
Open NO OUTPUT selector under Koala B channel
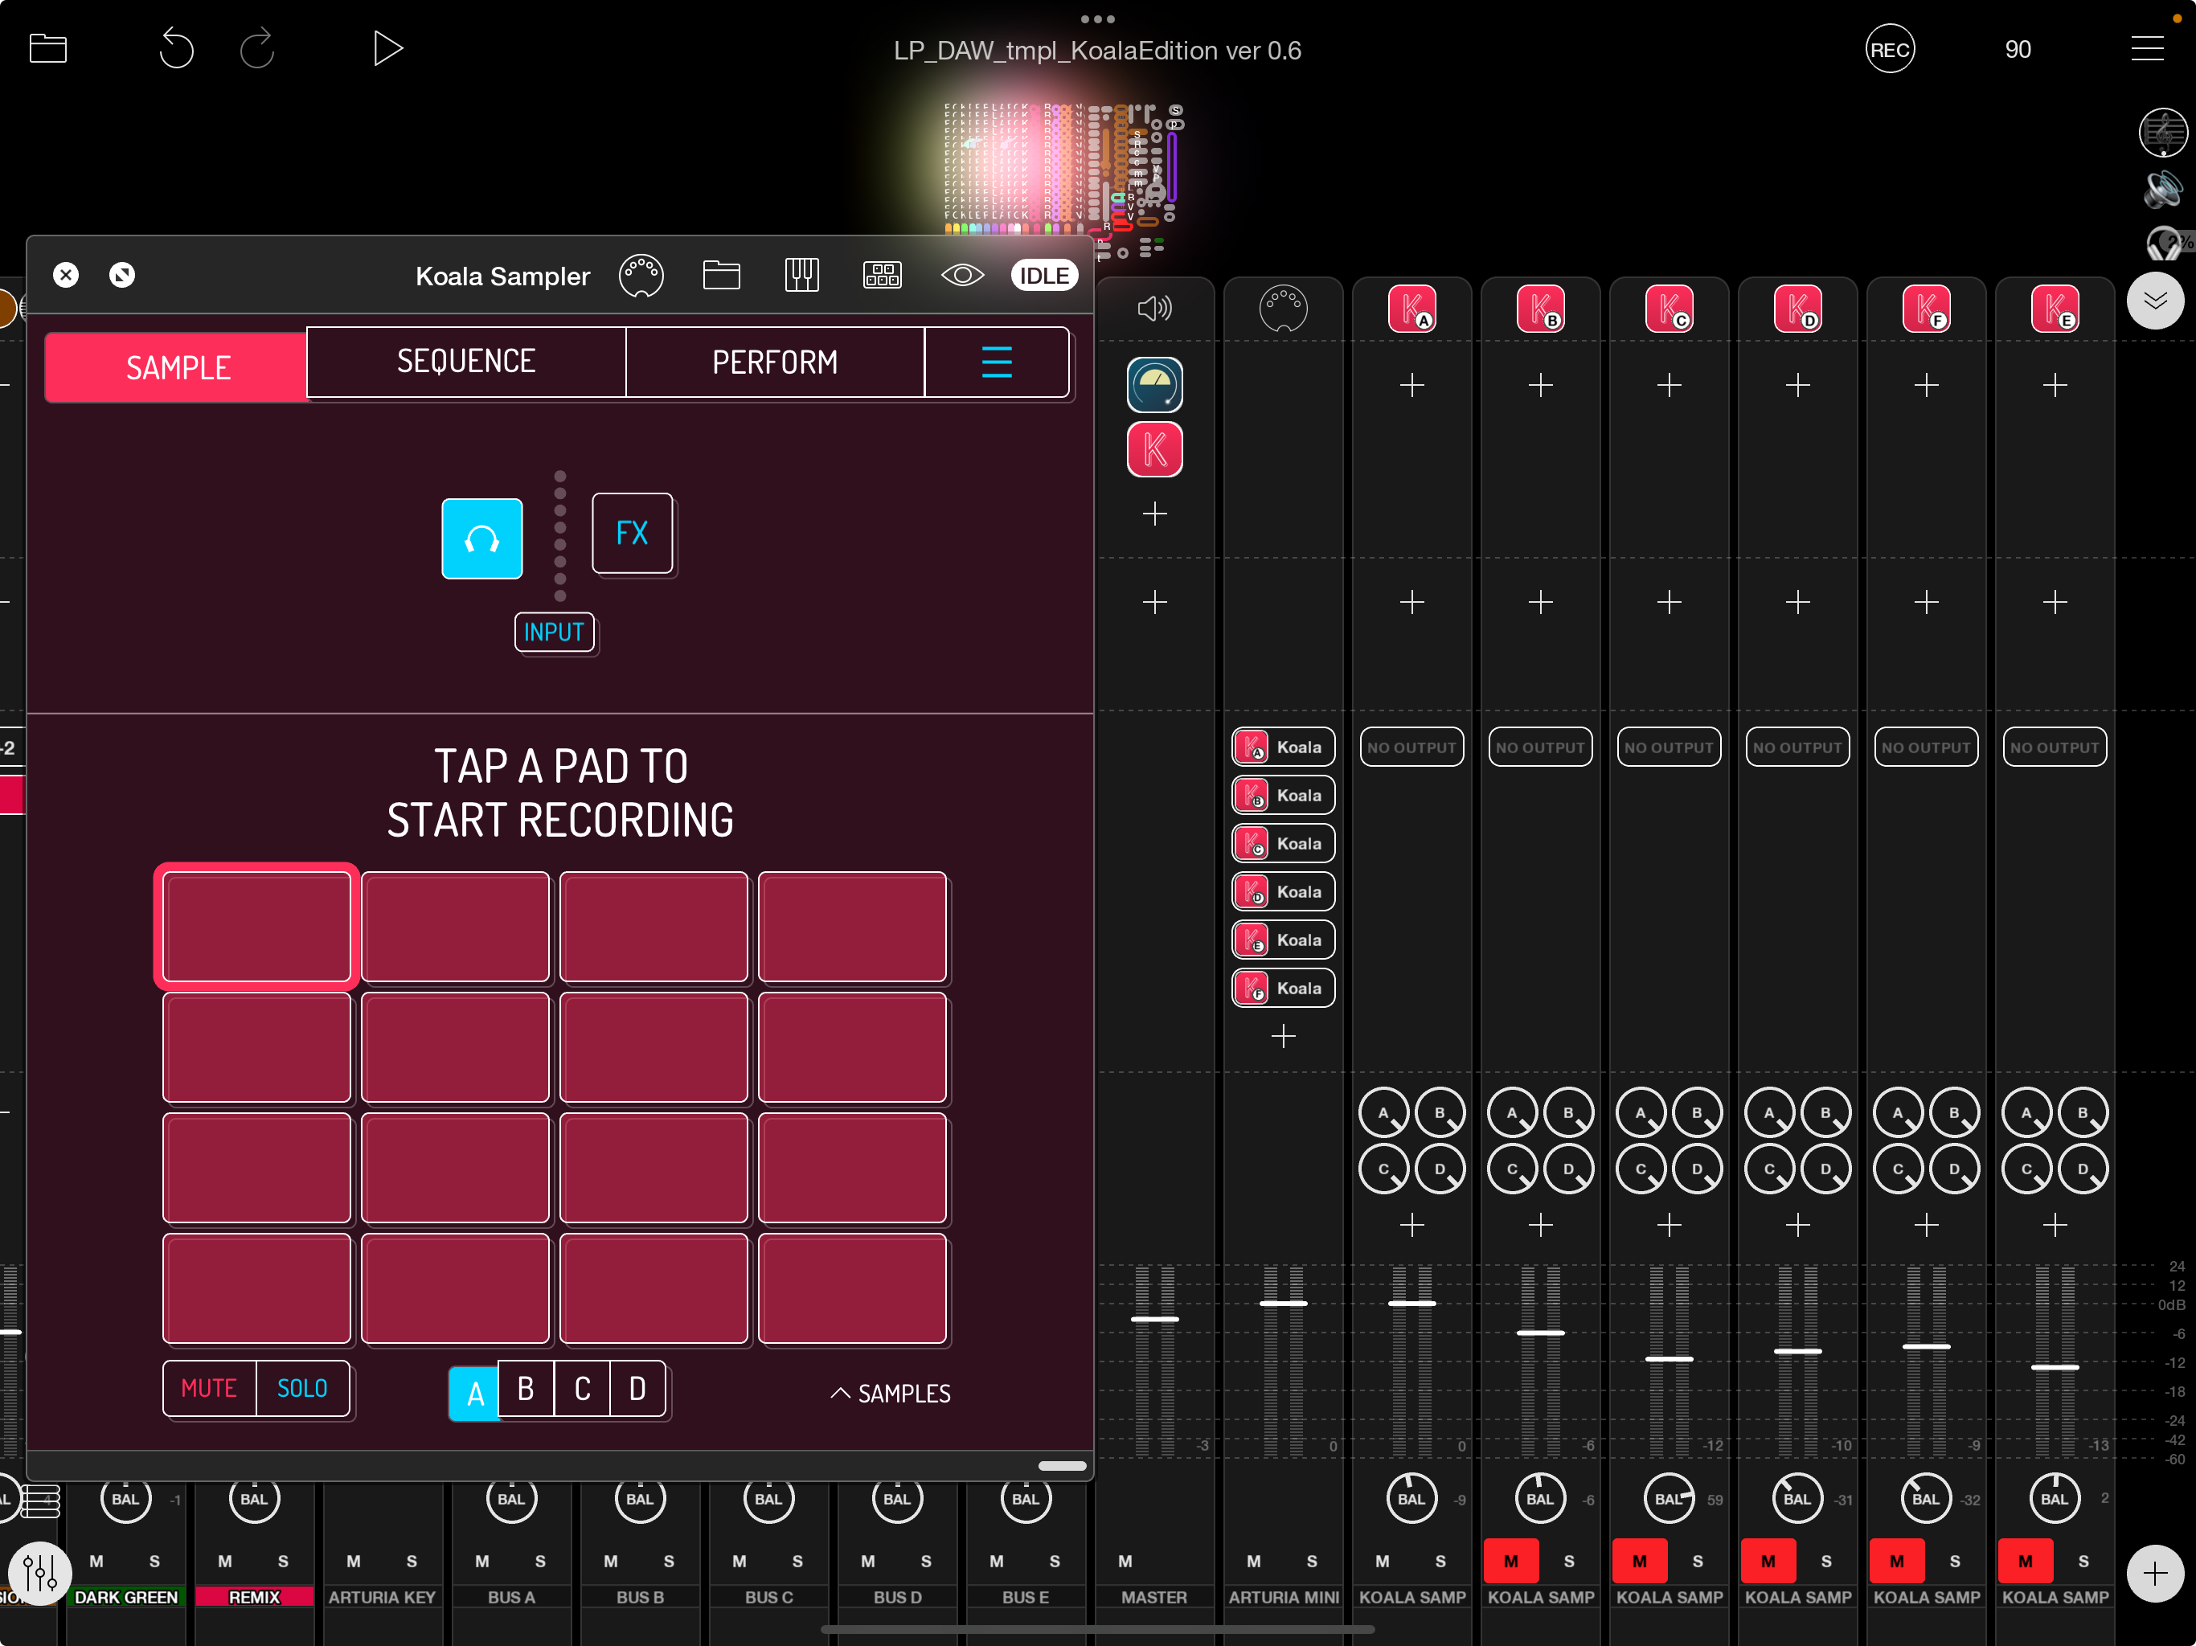(x=1540, y=747)
